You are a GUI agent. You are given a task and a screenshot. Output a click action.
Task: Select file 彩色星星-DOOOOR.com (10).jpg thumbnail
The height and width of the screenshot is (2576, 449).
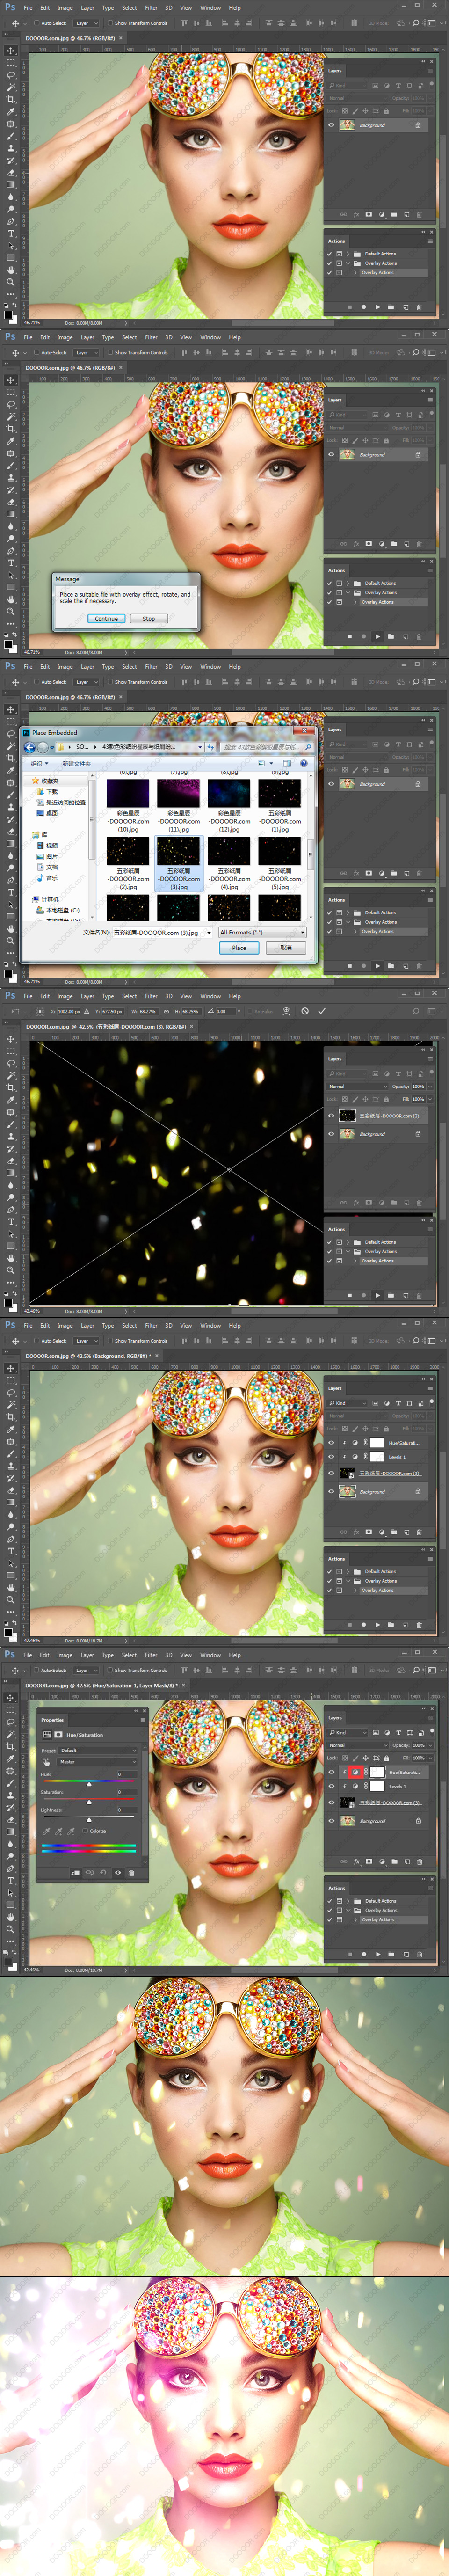pos(129,794)
